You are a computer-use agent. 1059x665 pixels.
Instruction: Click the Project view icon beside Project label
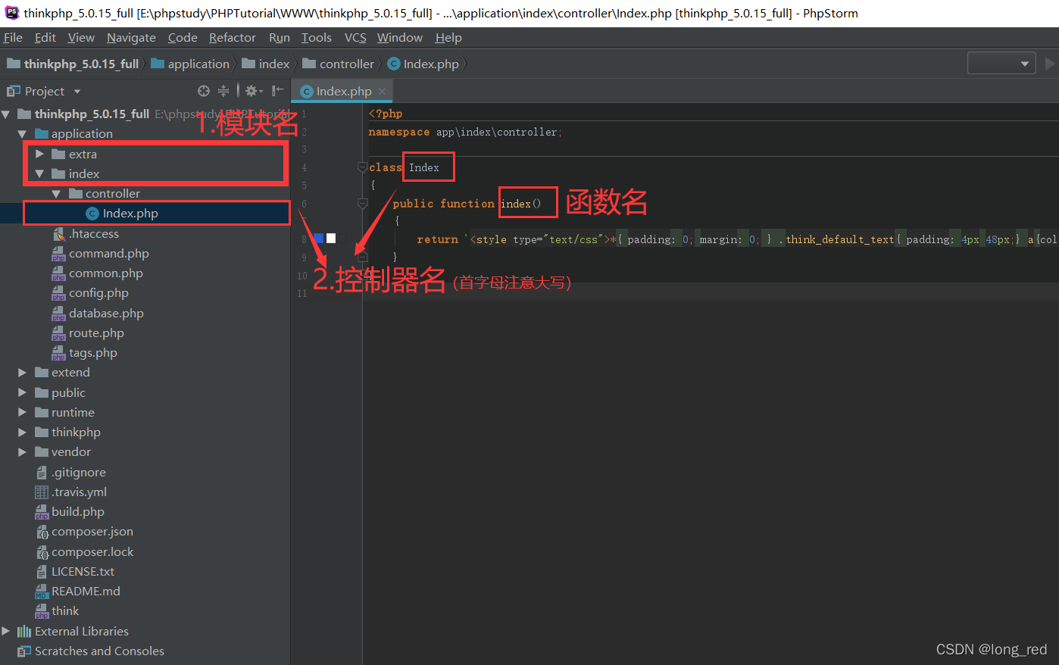pyautogui.click(x=13, y=91)
